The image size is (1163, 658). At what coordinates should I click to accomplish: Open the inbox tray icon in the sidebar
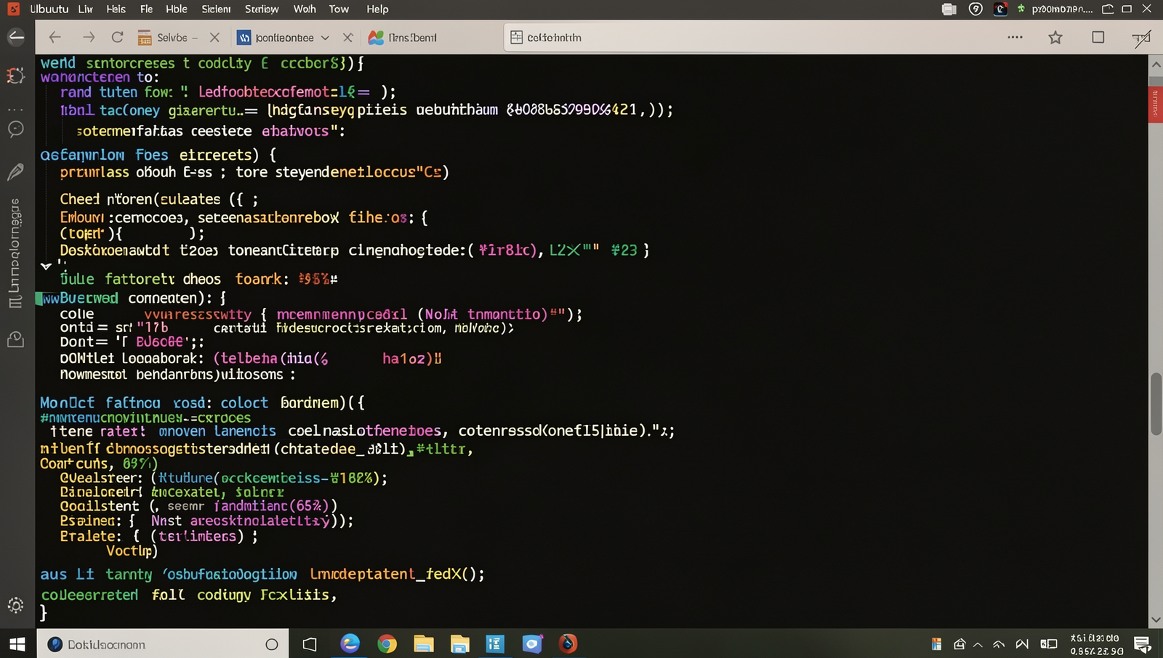point(15,339)
